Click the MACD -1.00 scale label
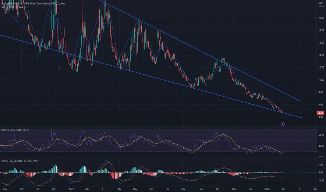 click(x=321, y=180)
